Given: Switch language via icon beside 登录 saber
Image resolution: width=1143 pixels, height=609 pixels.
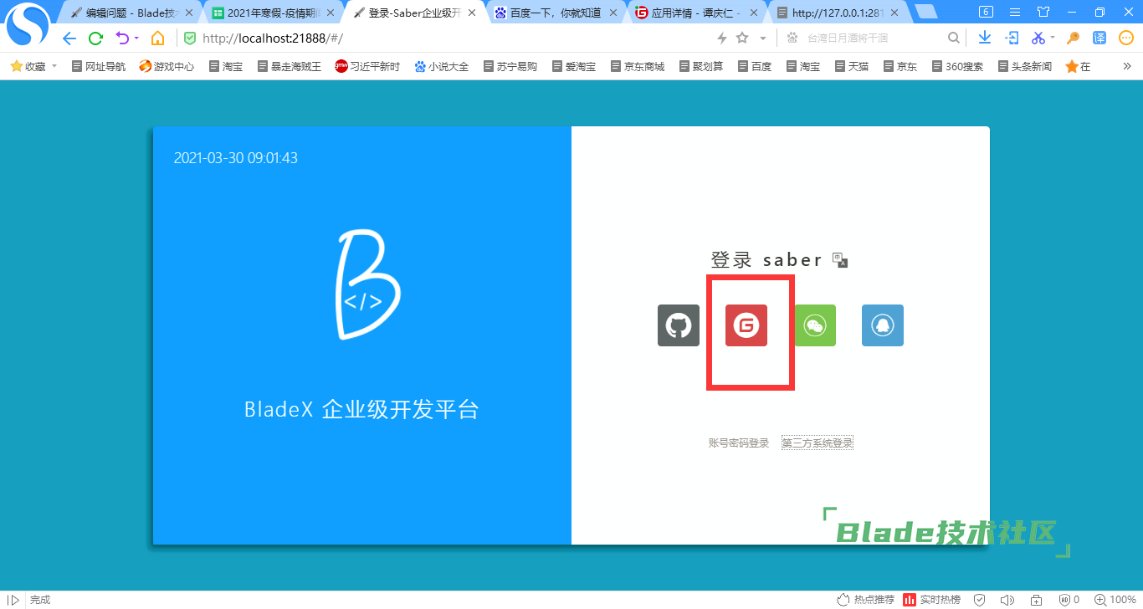Looking at the screenshot, I should pos(841,260).
